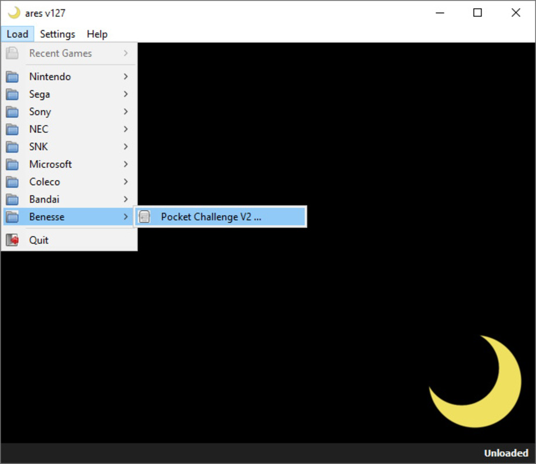Select the Nintendo menu label
This screenshot has width=536, height=464.
click(x=50, y=77)
